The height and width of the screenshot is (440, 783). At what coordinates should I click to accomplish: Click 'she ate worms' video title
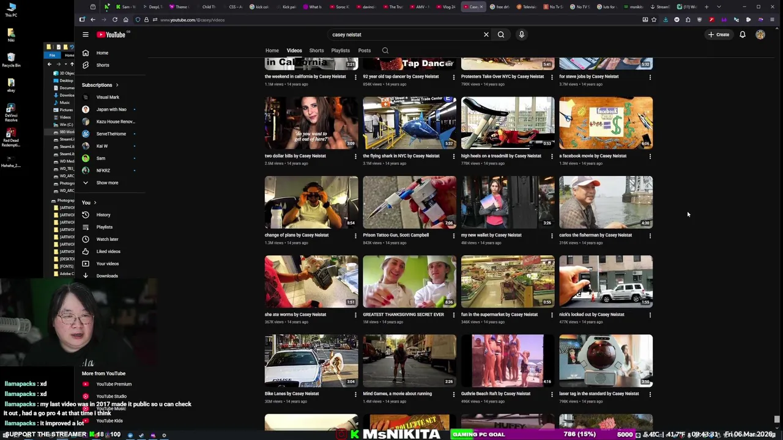click(x=295, y=315)
